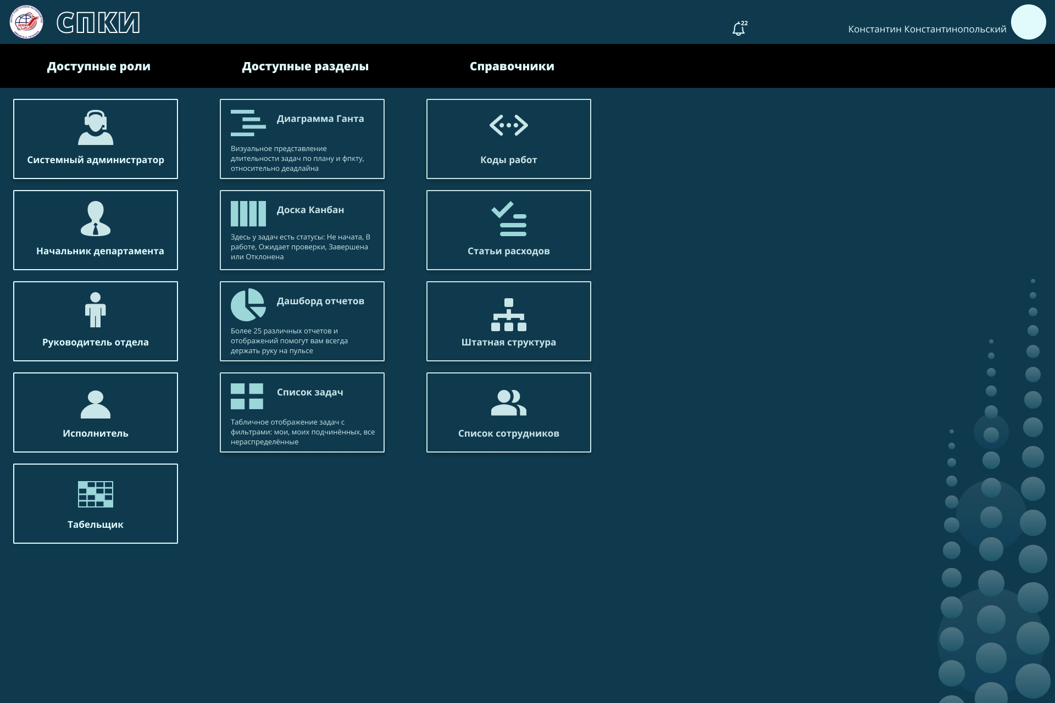The height and width of the screenshot is (703, 1055).
Task: Click the СПКИ organization logo
Action: [26, 22]
